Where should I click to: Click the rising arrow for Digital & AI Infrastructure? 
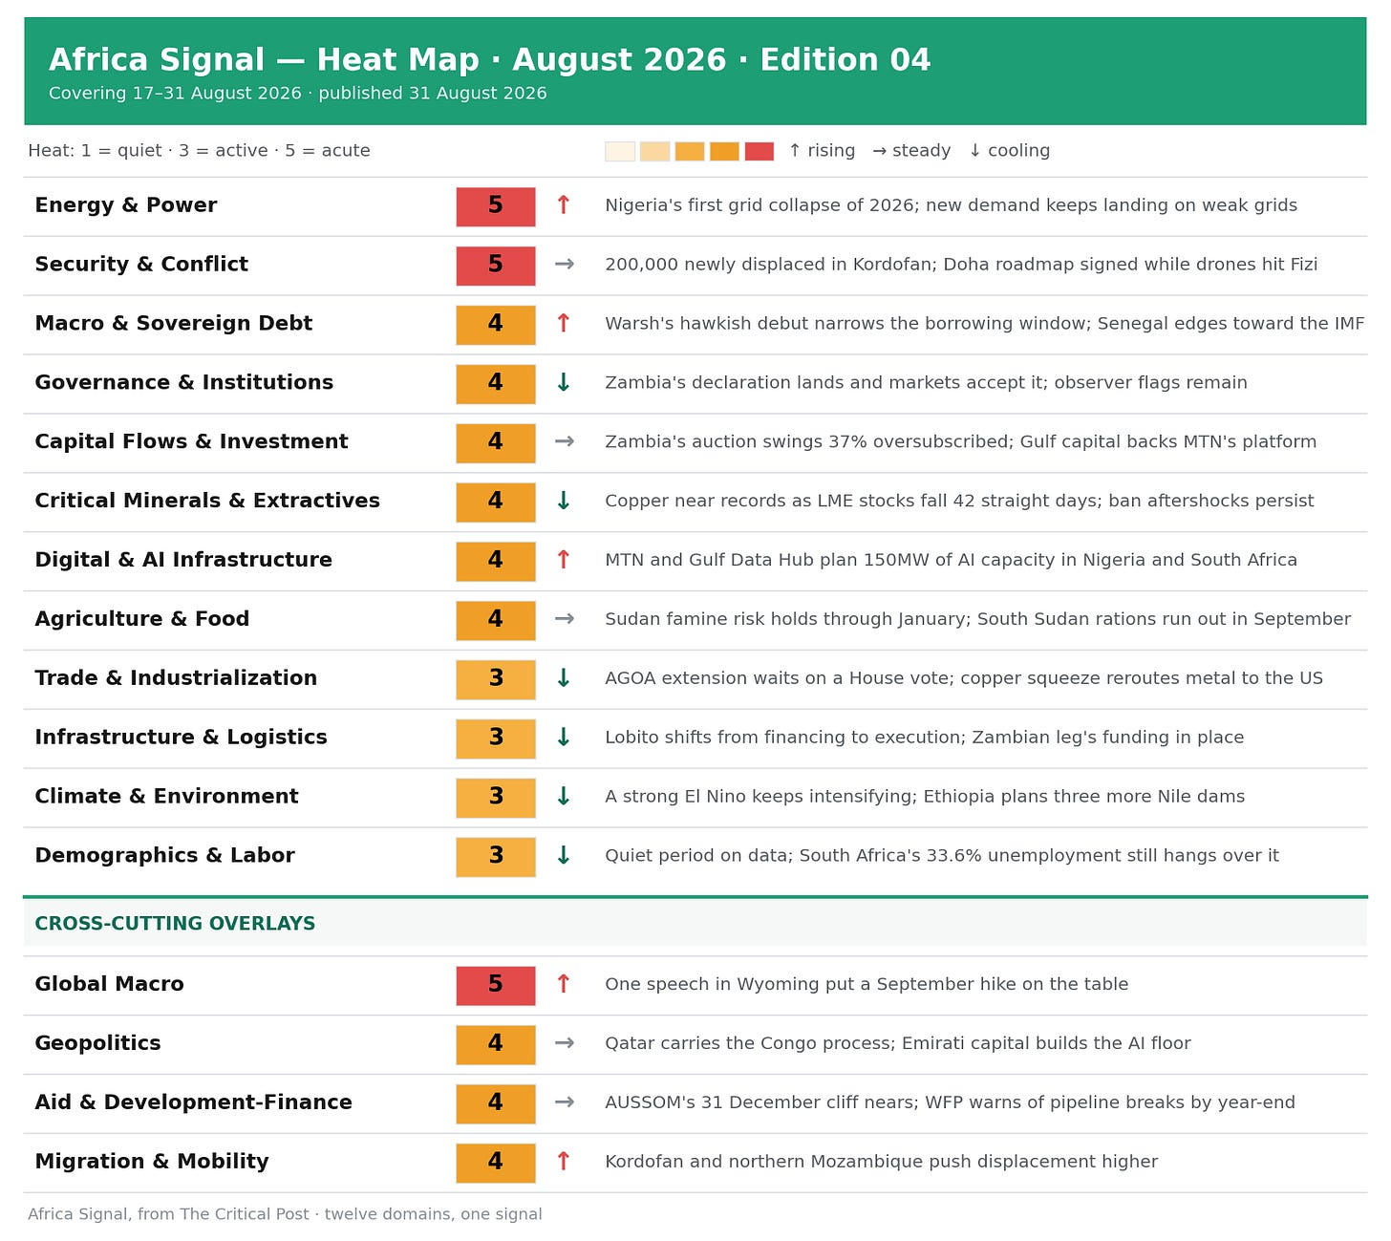pos(564,560)
